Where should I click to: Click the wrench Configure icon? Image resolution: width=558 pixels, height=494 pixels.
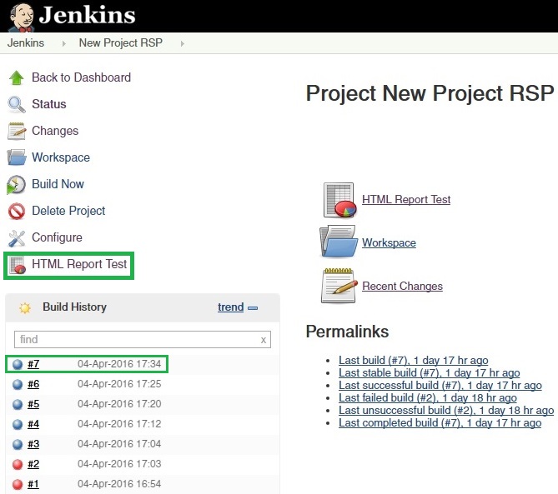17,238
